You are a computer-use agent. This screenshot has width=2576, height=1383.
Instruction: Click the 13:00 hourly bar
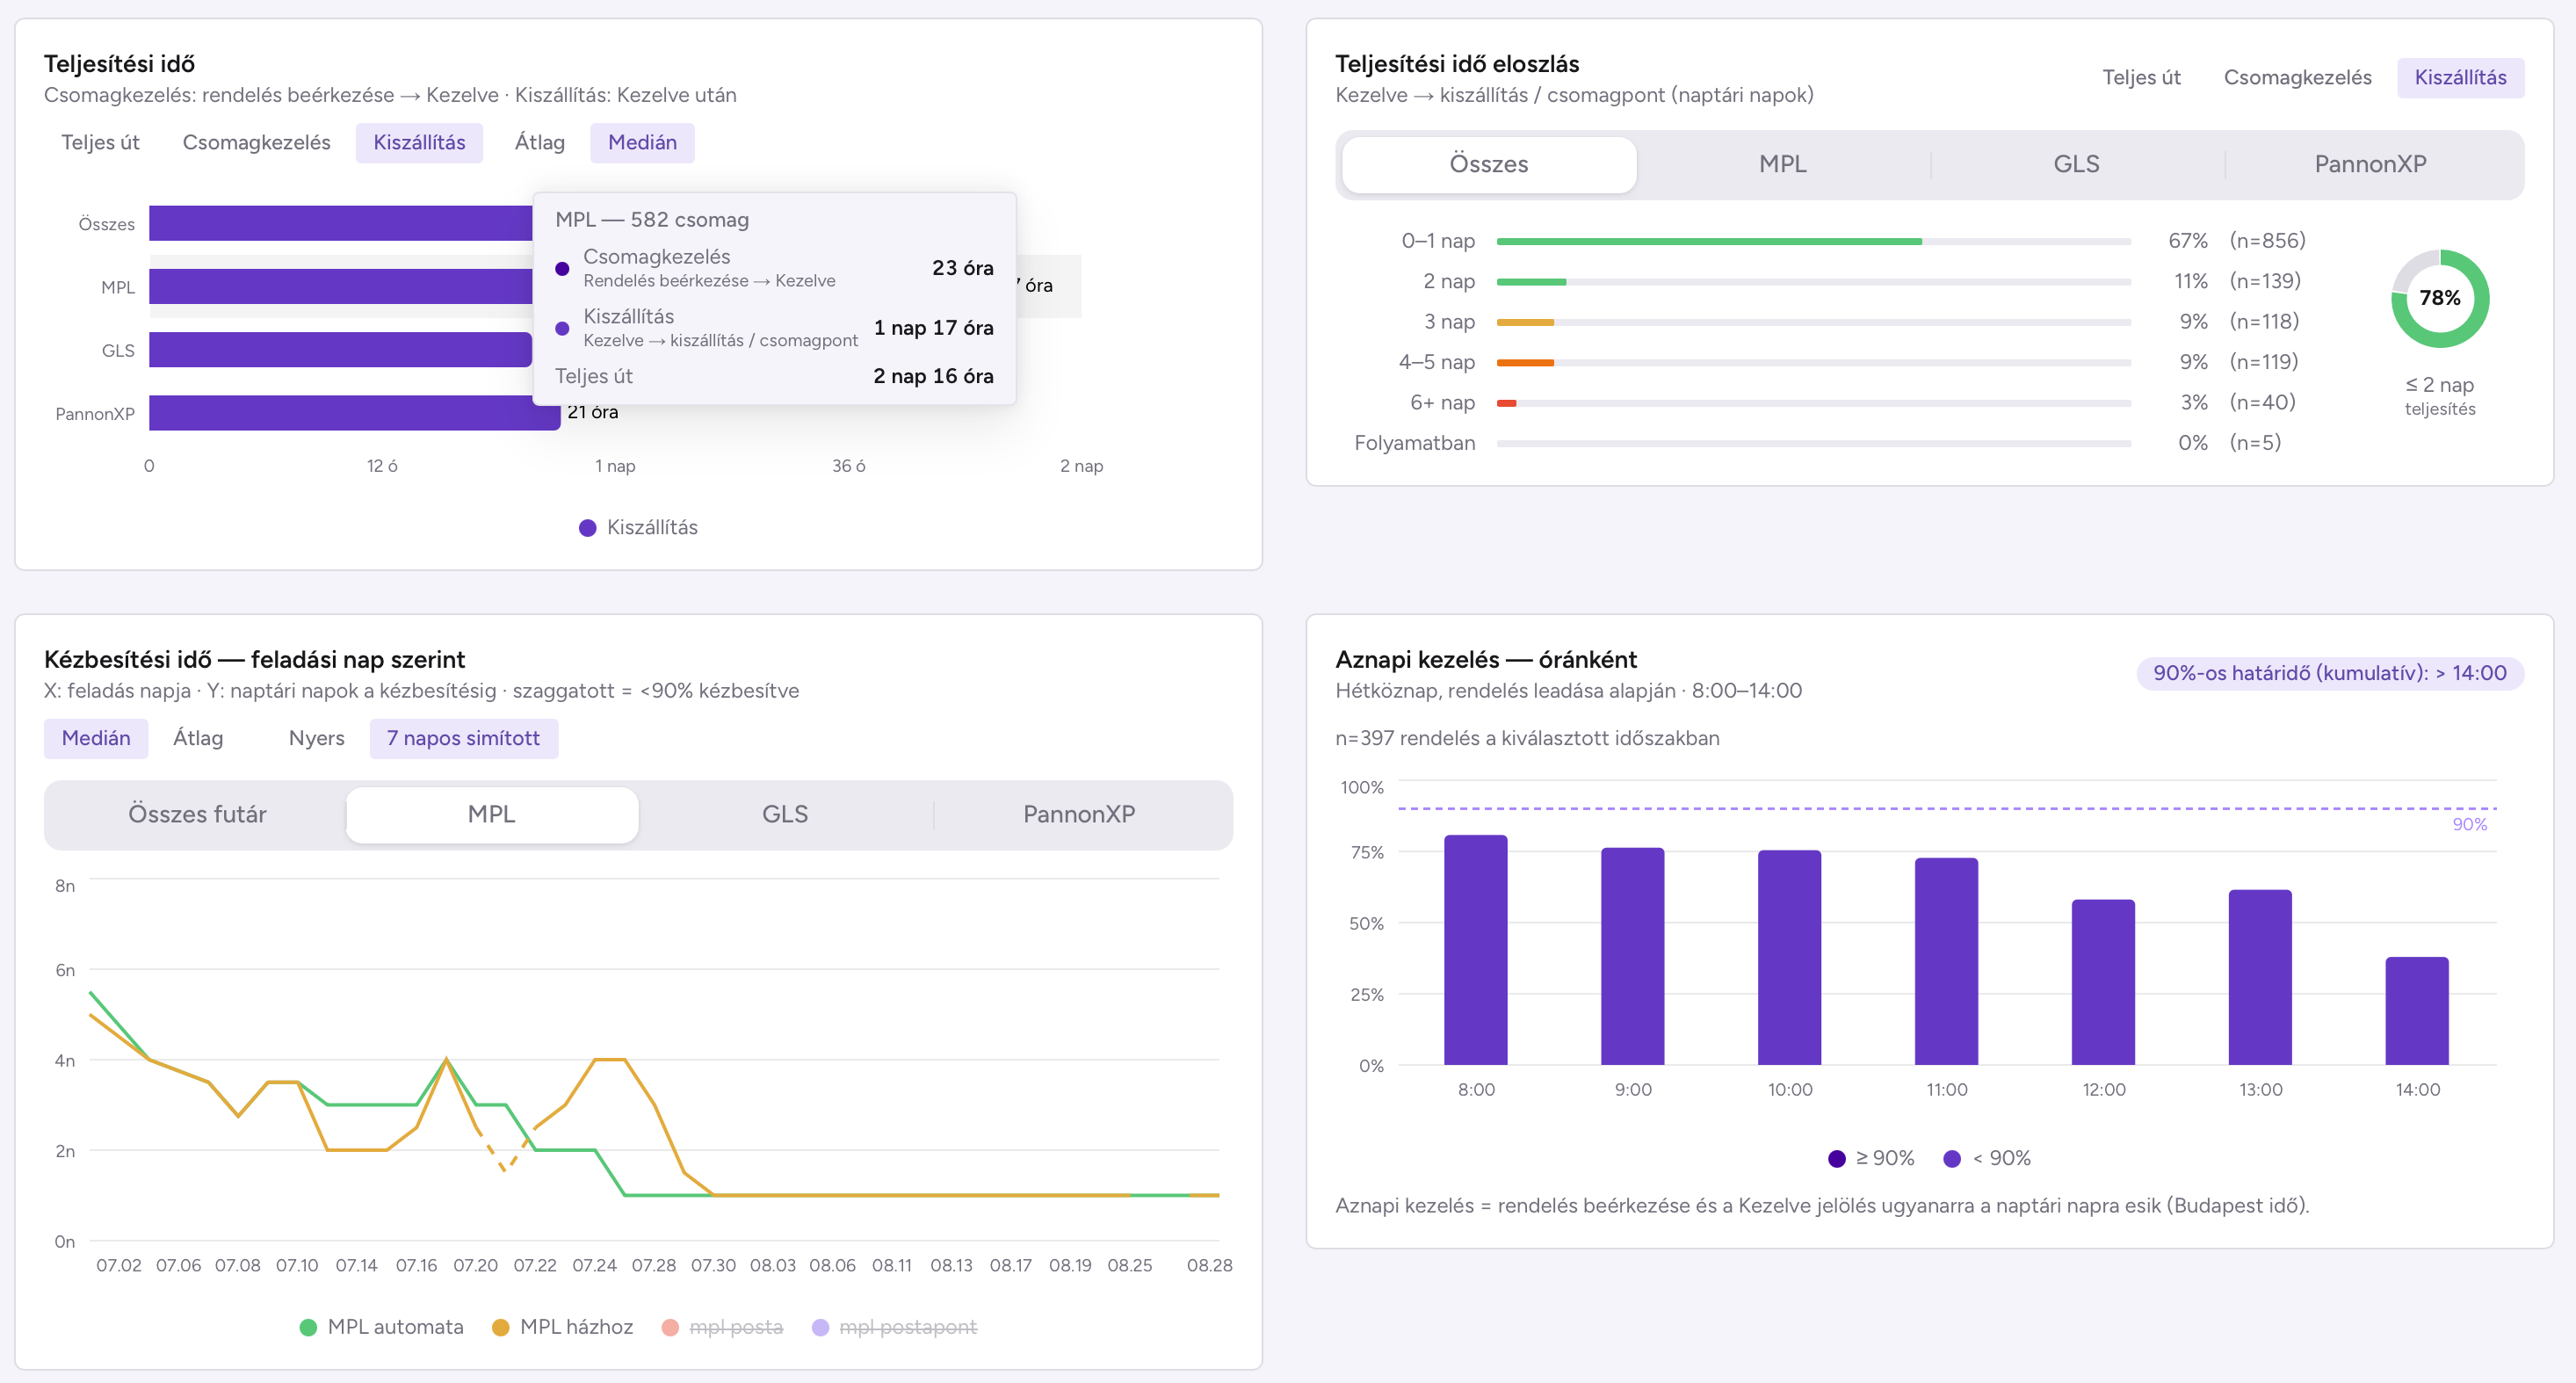click(x=2261, y=978)
